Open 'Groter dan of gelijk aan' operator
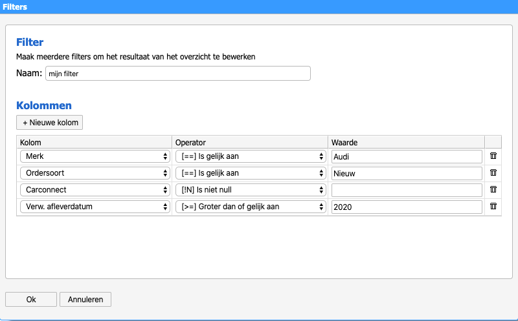 click(x=251, y=207)
